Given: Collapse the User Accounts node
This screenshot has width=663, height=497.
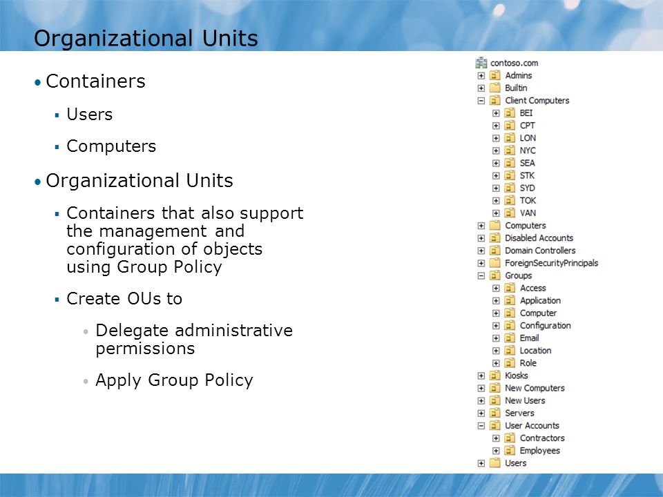Looking at the screenshot, I should (481, 426).
